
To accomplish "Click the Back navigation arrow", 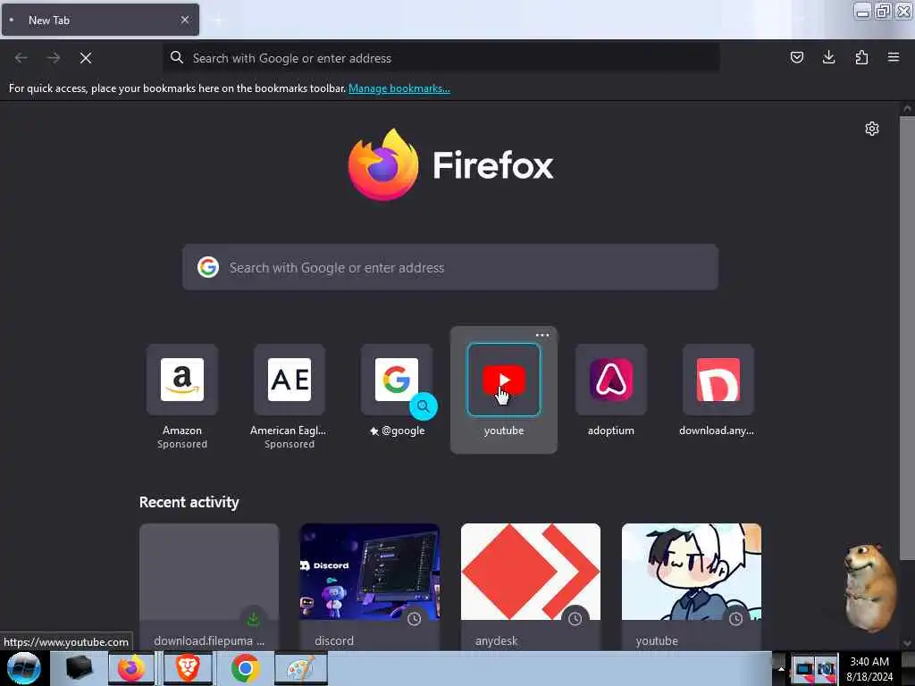I will 21,58.
